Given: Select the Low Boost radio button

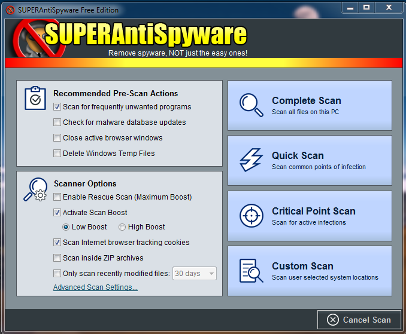Looking at the screenshot, I should coord(66,227).
